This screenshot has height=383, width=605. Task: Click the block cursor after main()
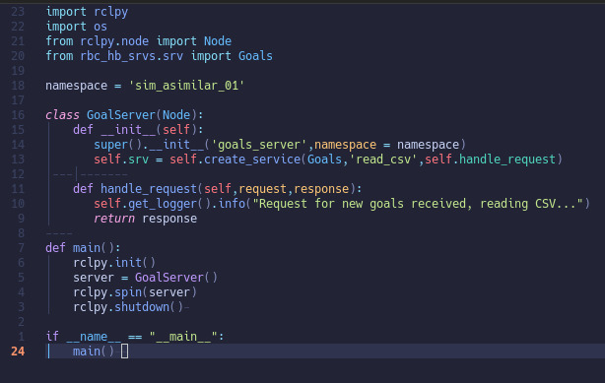click(124, 351)
